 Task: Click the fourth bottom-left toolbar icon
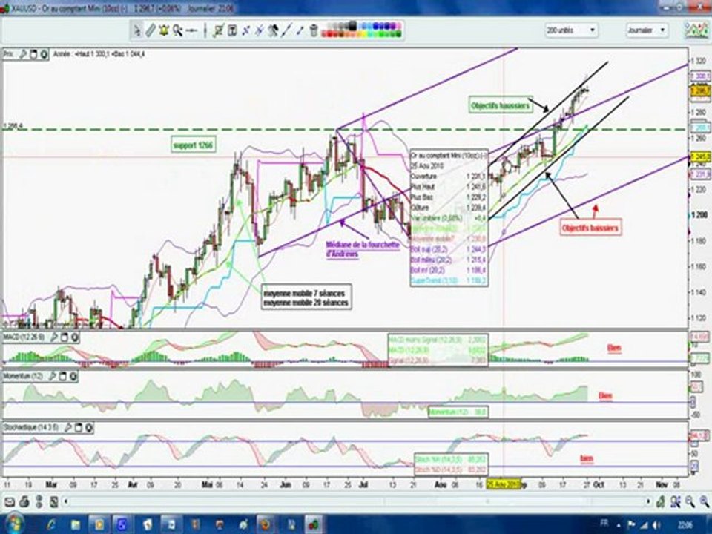pos(53,502)
